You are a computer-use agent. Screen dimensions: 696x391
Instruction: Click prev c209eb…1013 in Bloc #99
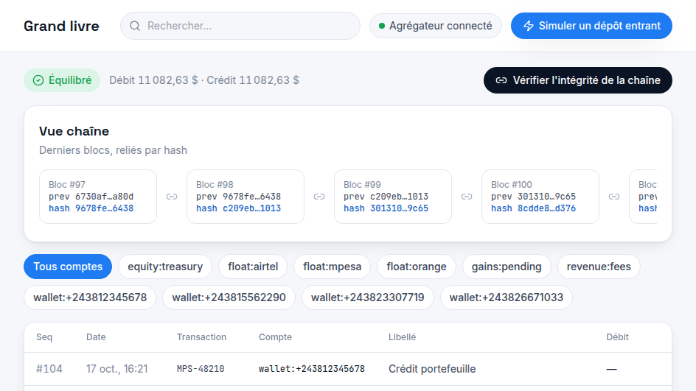[x=386, y=197]
